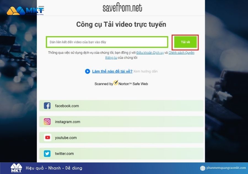The width and height of the screenshot is (248, 174).
Task: Click the savefrom.net header logo
Action: click(123, 8)
